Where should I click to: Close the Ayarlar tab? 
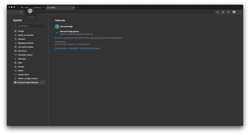(x=73, y=8)
